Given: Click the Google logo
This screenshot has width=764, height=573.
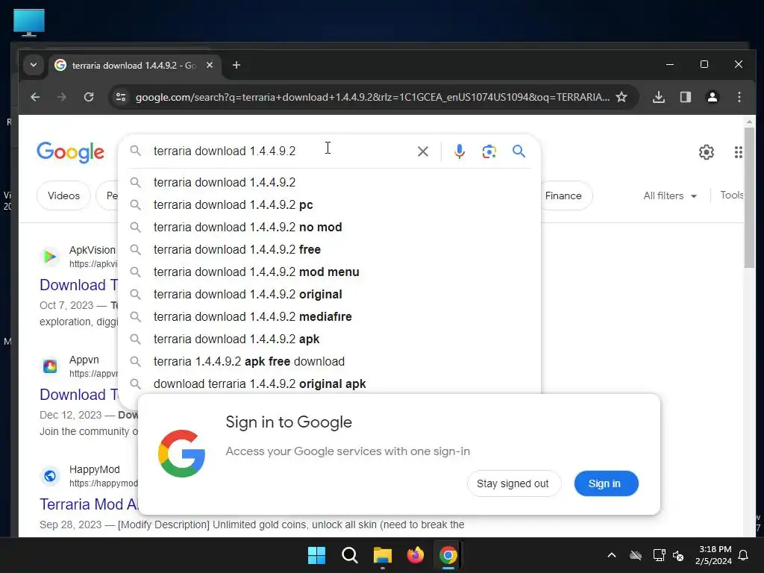Looking at the screenshot, I should pos(70,152).
